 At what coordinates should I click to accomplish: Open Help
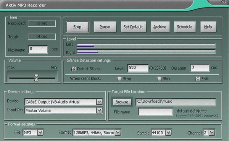point(208,27)
